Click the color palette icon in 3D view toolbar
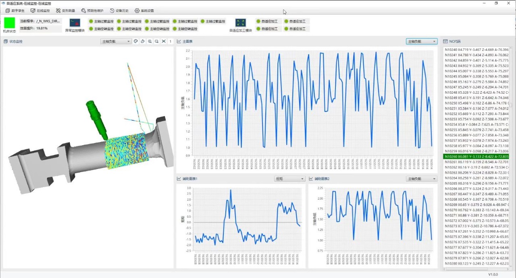The height and width of the screenshot is (278, 516). point(136,41)
